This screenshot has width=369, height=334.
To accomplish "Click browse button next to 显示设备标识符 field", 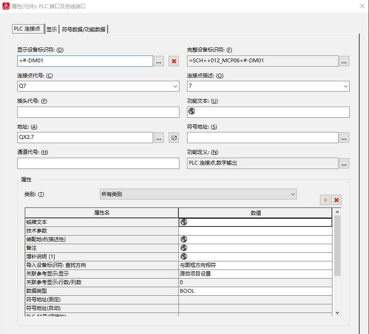I will pos(159,61).
